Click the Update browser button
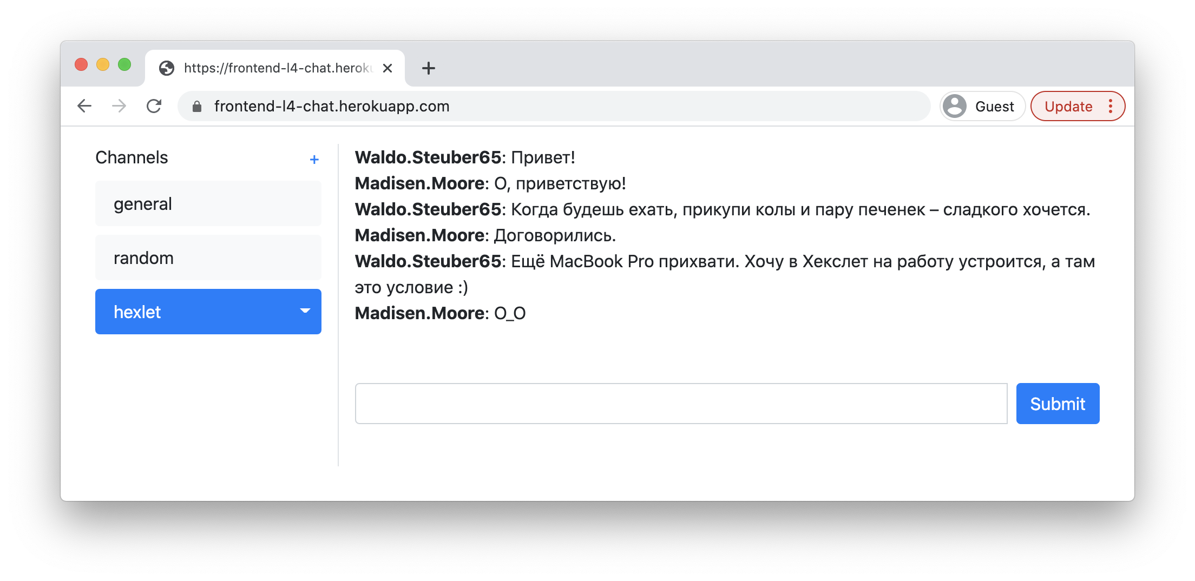 pyautogui.click(x=1069, y=106)
